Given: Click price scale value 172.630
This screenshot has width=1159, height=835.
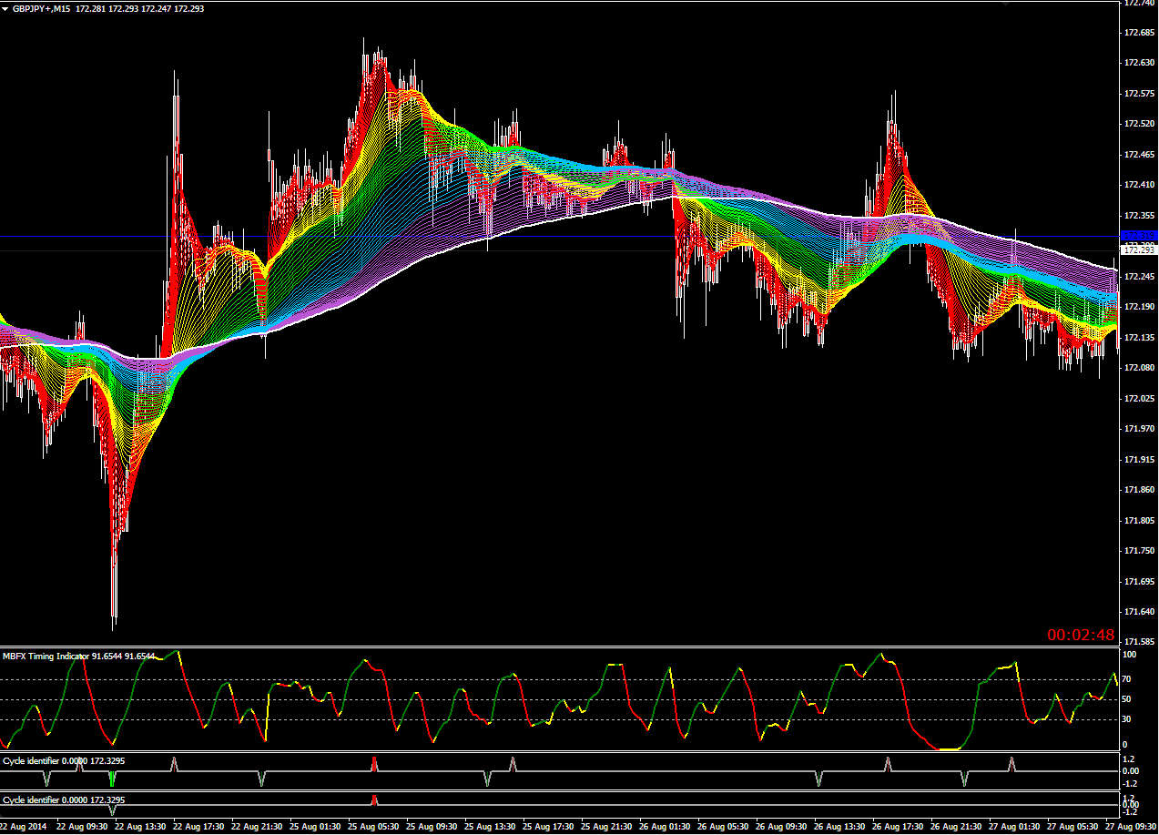Looking at the screenshot, I should [x=1138, y=63].
